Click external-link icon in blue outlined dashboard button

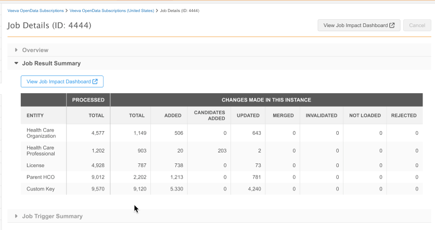95,82
